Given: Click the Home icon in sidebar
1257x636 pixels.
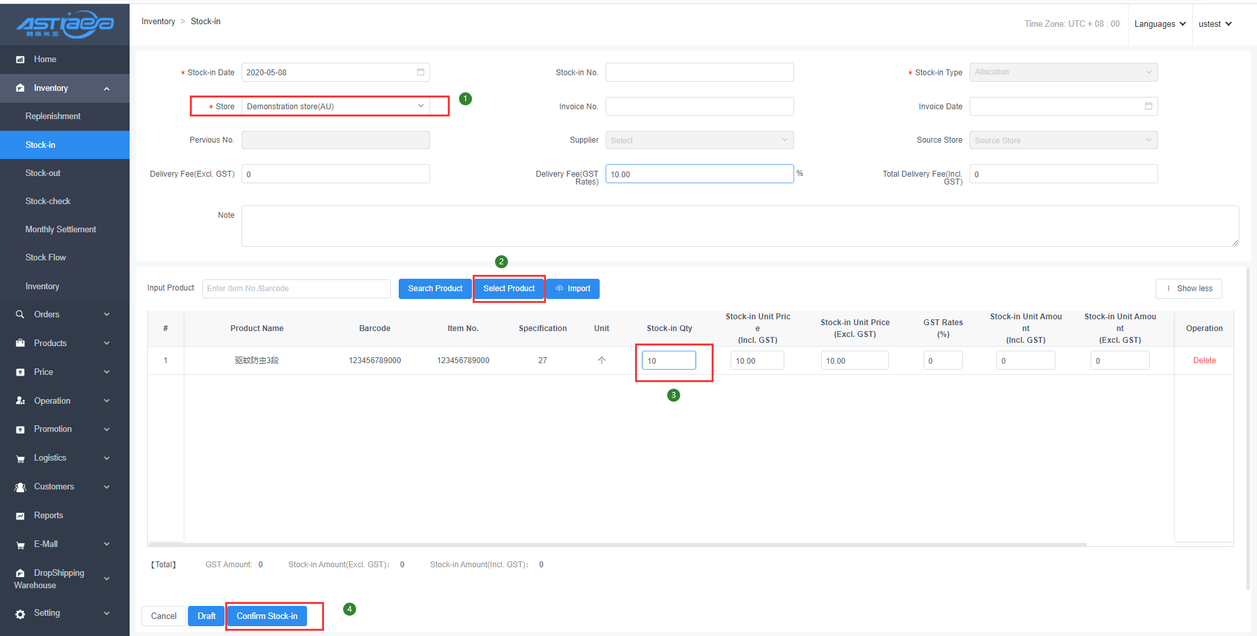Looking at the screenshot, I should 20,60.
